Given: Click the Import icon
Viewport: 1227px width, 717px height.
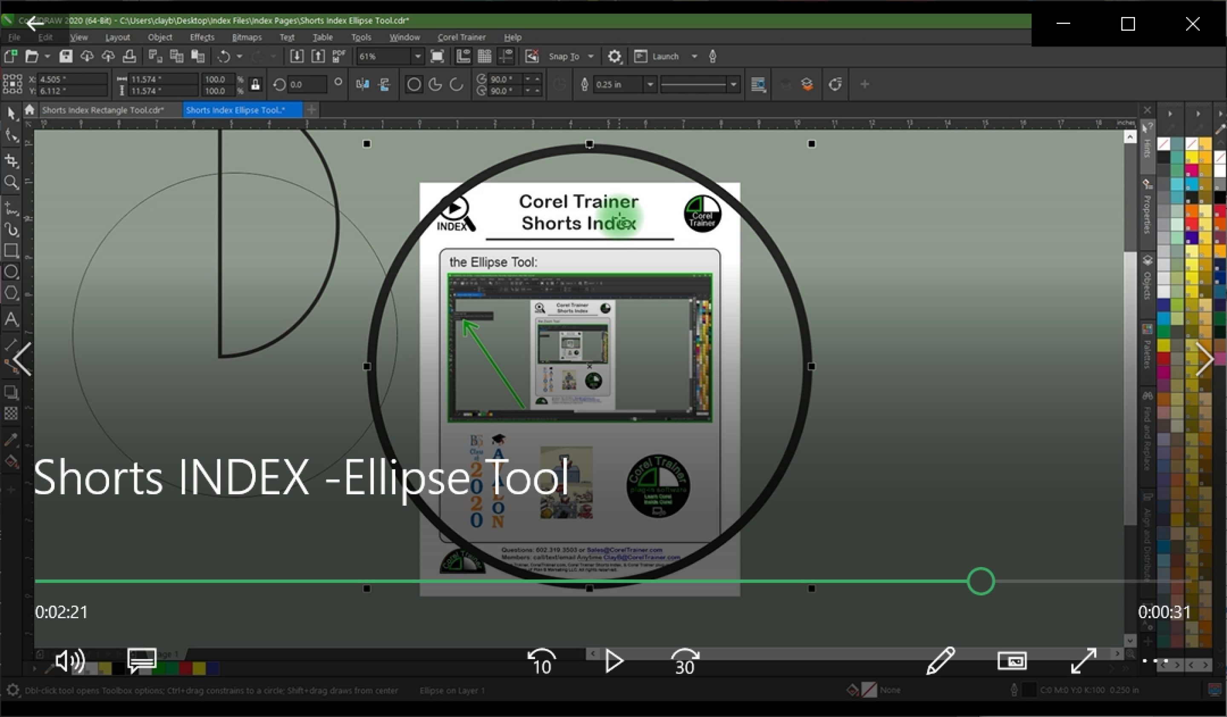Looking at the screenshot, I should [x=297, y=57].
